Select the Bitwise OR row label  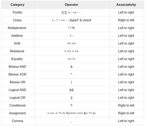click(17, 82)
